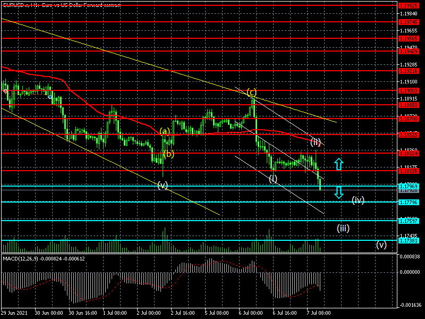The height and width of the screenshot is (319, 425).
Task: Select the blue arrow trade marker
Action: pyautogui.click(x=50, y=97)
